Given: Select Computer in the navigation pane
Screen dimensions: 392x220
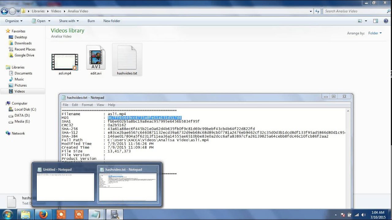Looking at the screenshot, I should (19, 103).
